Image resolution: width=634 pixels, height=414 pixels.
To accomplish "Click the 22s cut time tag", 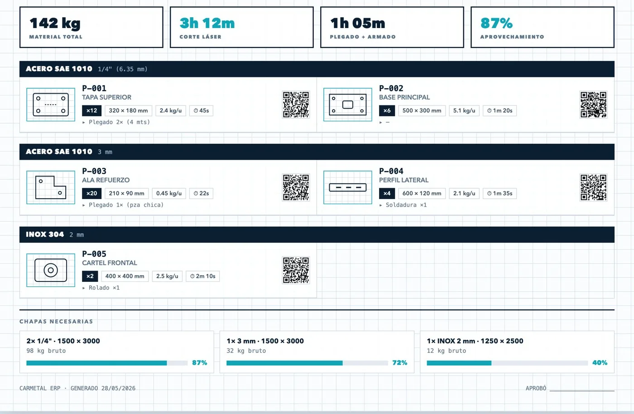I will point(201,194).
